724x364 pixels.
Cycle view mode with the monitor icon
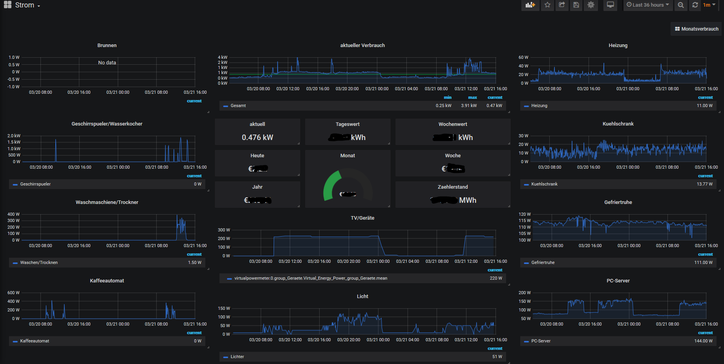pyautogui.click(x=610, y=5)
